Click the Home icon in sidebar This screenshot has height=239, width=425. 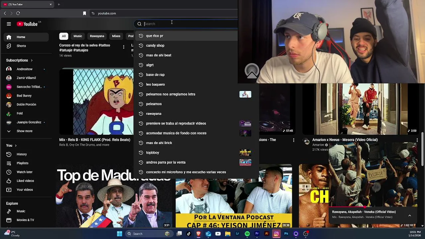tap(9, 37)
